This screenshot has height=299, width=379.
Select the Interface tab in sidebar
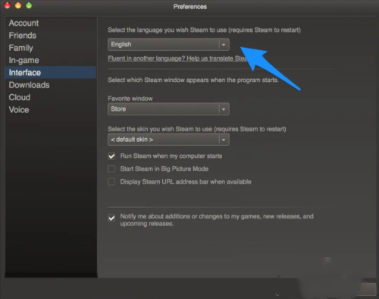(x=51, y=73)
